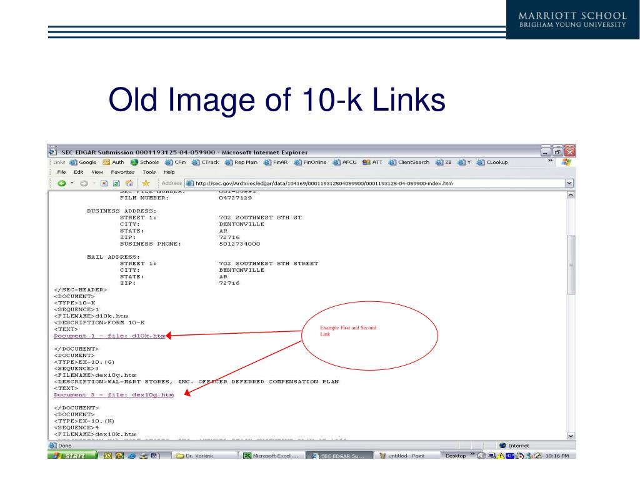
Task: Click the scrollbar down arrow
Action: tap(571, 436)
